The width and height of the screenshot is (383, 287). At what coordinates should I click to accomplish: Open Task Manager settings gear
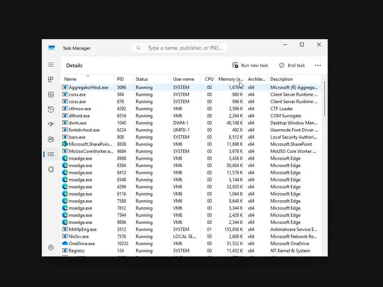point(51,247)
